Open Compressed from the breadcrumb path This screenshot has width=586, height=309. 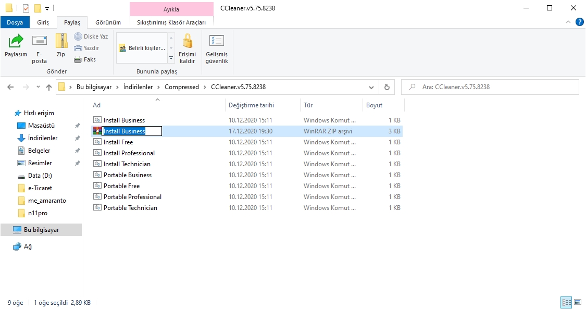coord(182,87)
